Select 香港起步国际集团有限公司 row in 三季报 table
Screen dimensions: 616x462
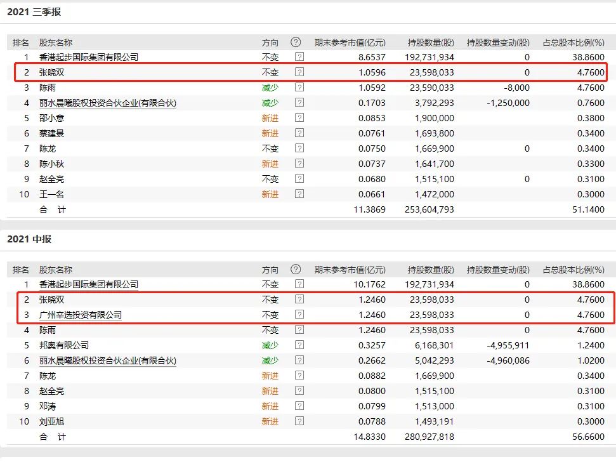tap(89, 57)
